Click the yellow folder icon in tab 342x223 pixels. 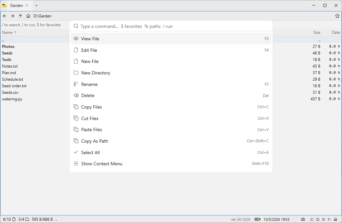pos(4,6)
